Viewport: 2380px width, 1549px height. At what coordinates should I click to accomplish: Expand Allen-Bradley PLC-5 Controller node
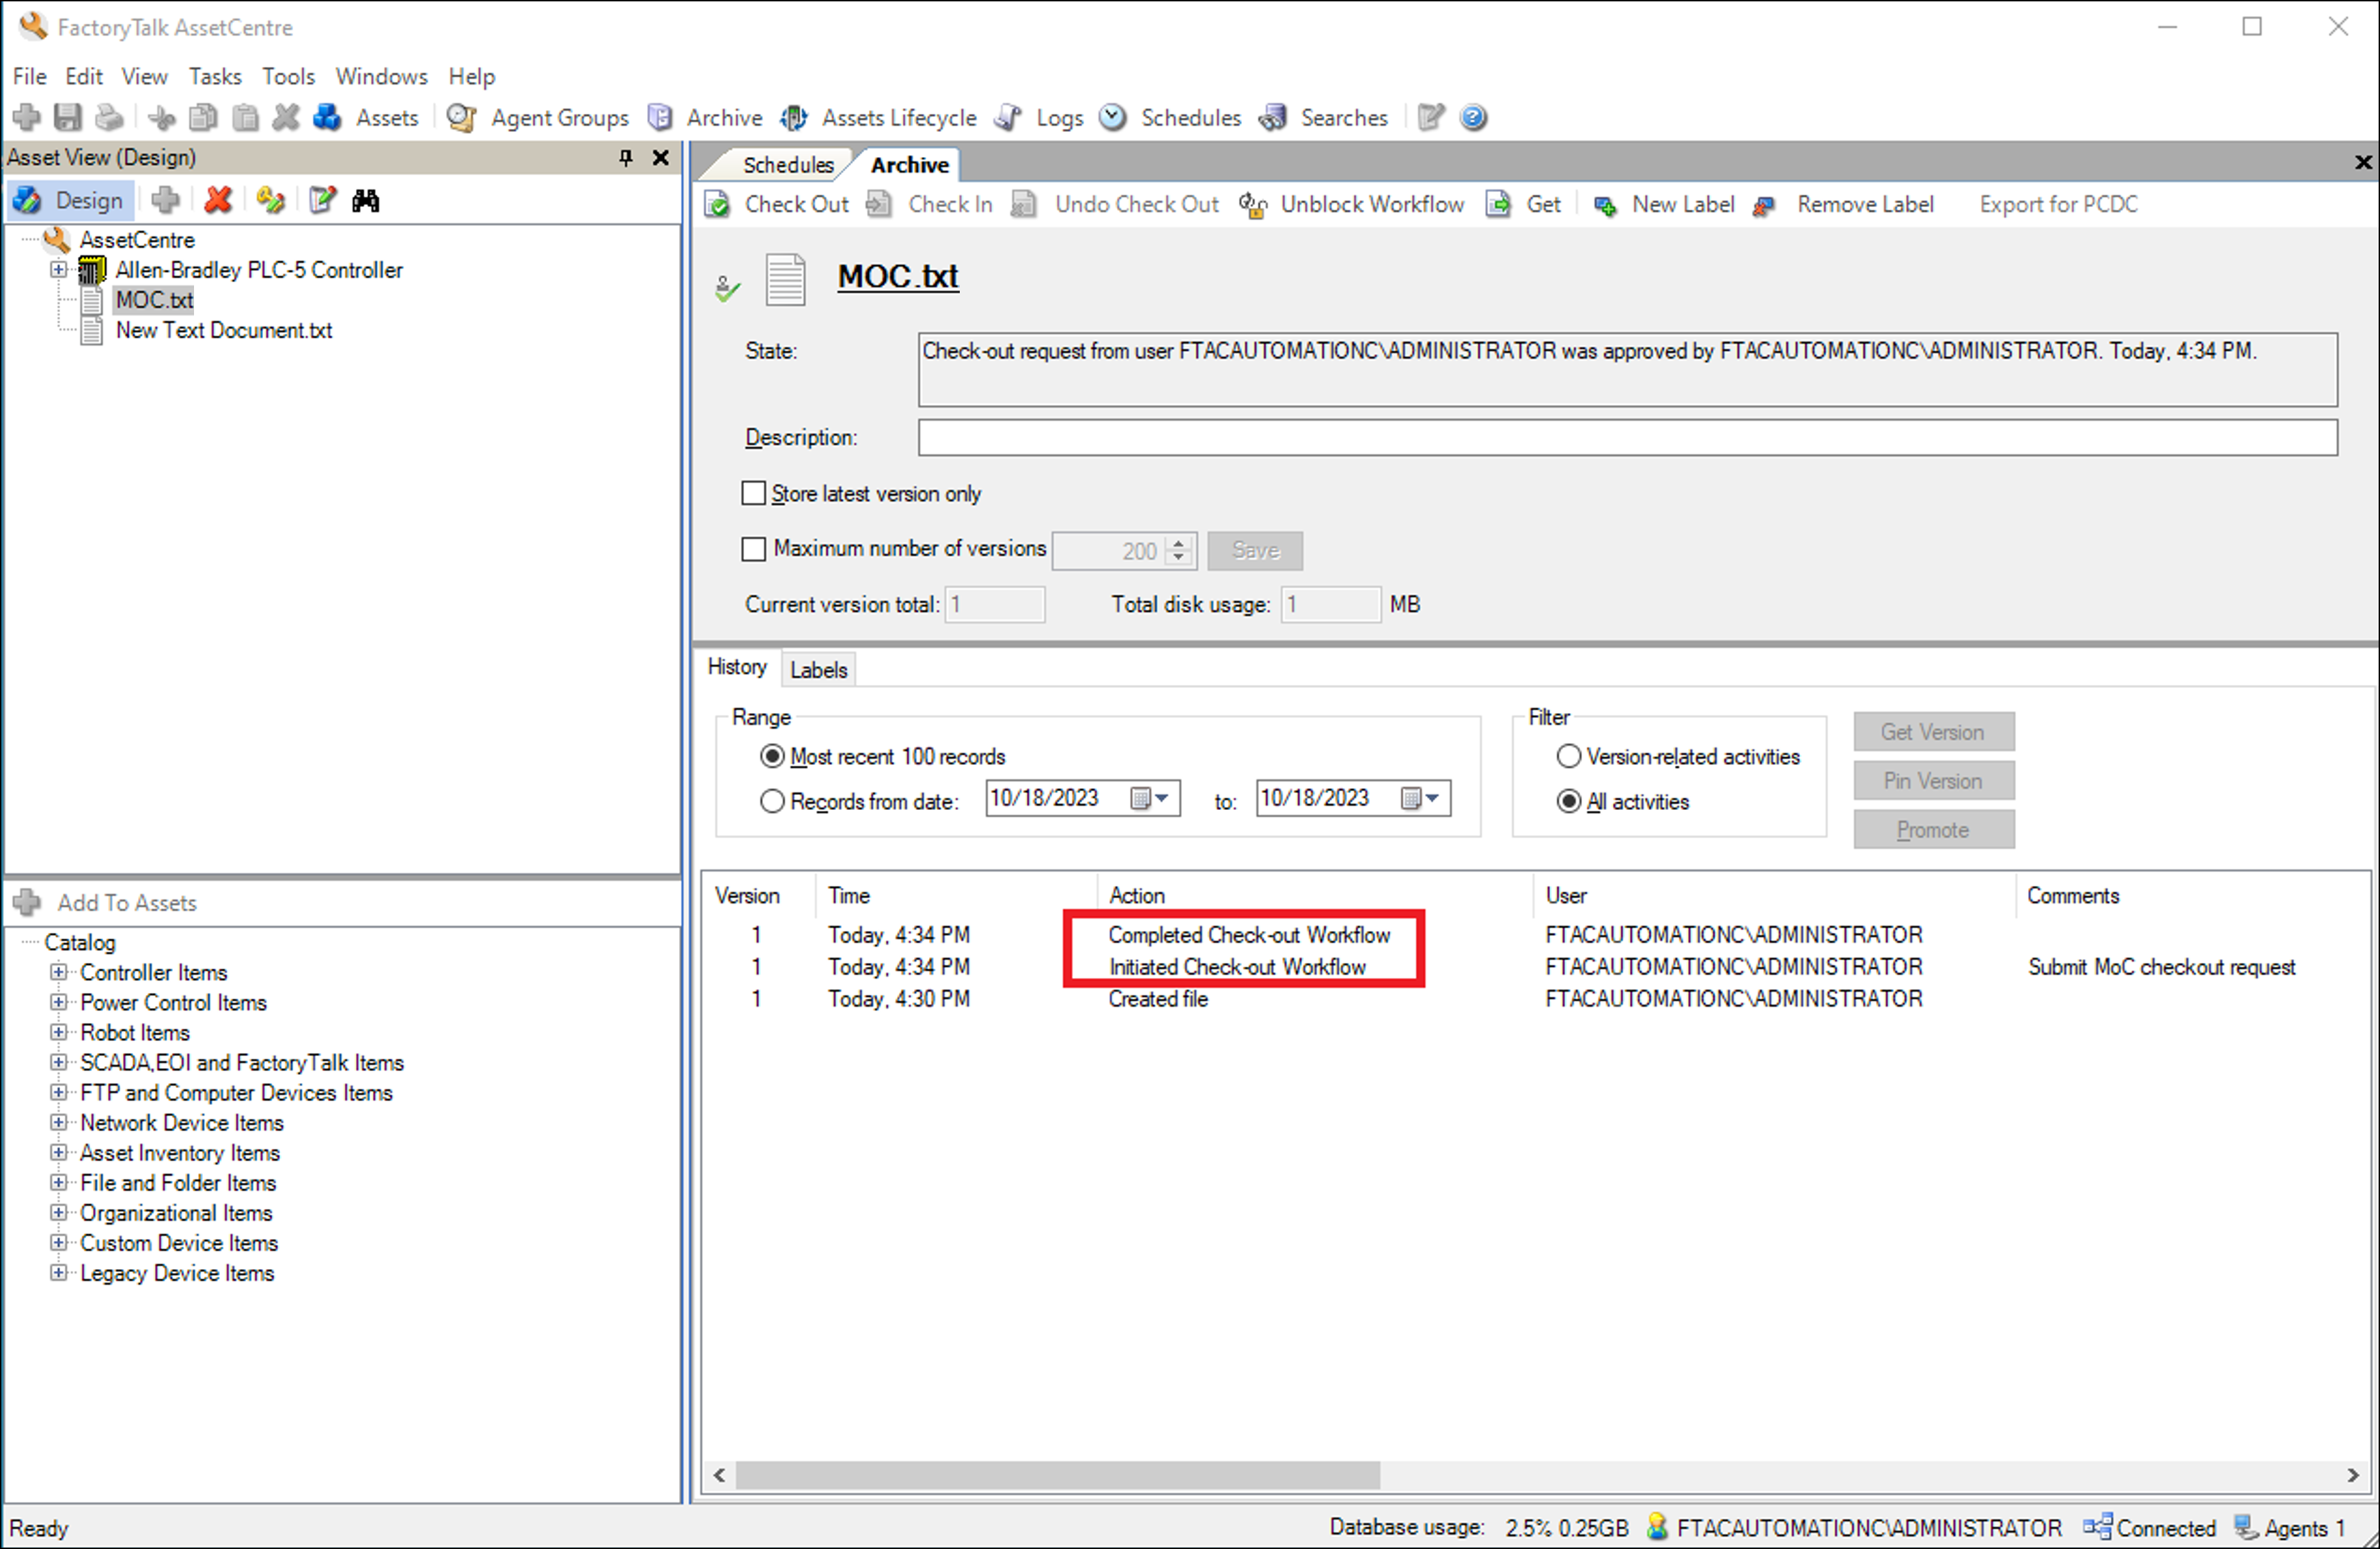(59, 270)
